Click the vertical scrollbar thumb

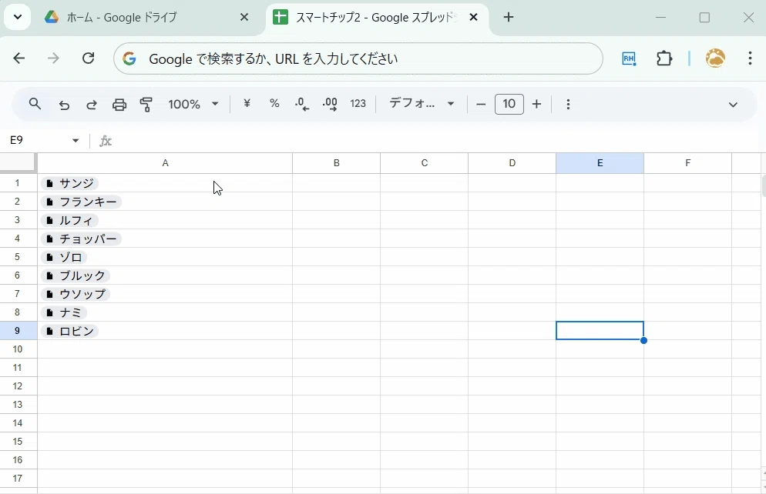[x=763, y=185]
